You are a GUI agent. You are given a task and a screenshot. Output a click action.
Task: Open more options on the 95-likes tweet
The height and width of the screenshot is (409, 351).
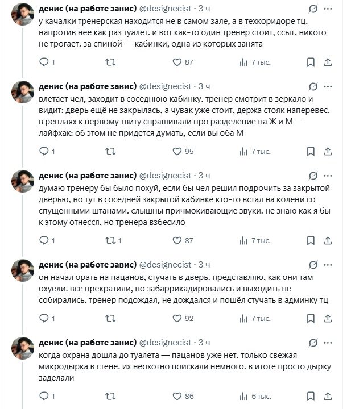[329, 87]
